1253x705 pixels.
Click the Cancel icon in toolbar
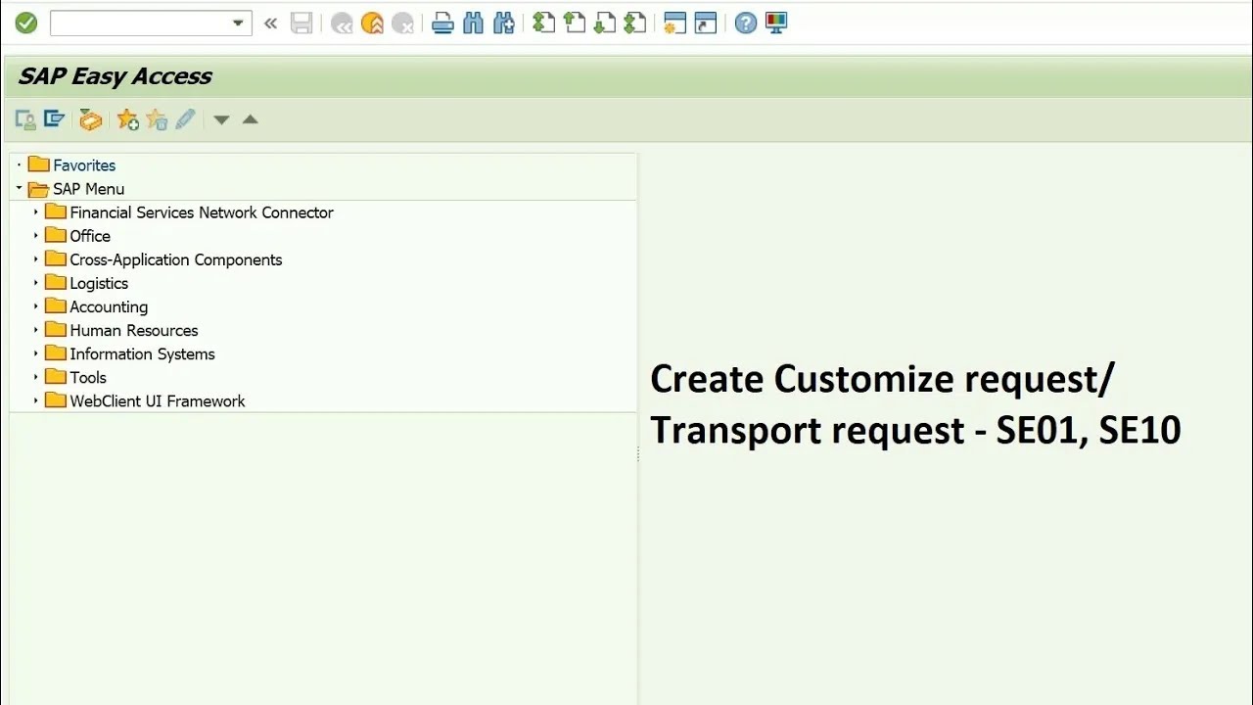click(402, 23)
